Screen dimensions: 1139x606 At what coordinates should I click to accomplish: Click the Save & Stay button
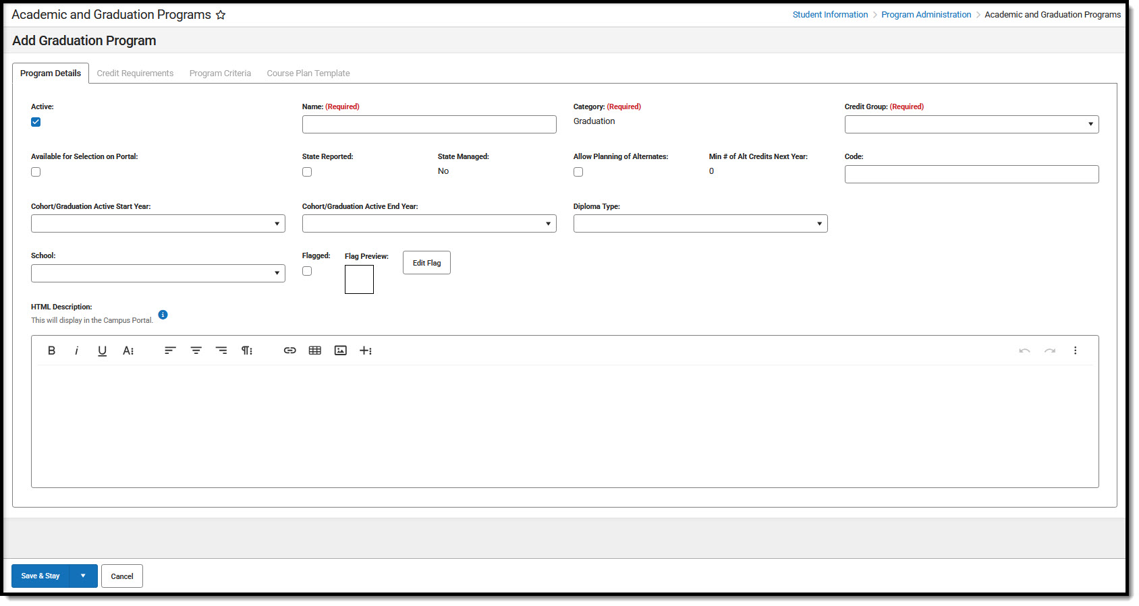click(x=40, y=576)
